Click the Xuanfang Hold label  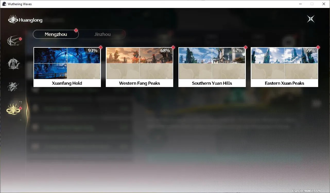click(67, 83)
